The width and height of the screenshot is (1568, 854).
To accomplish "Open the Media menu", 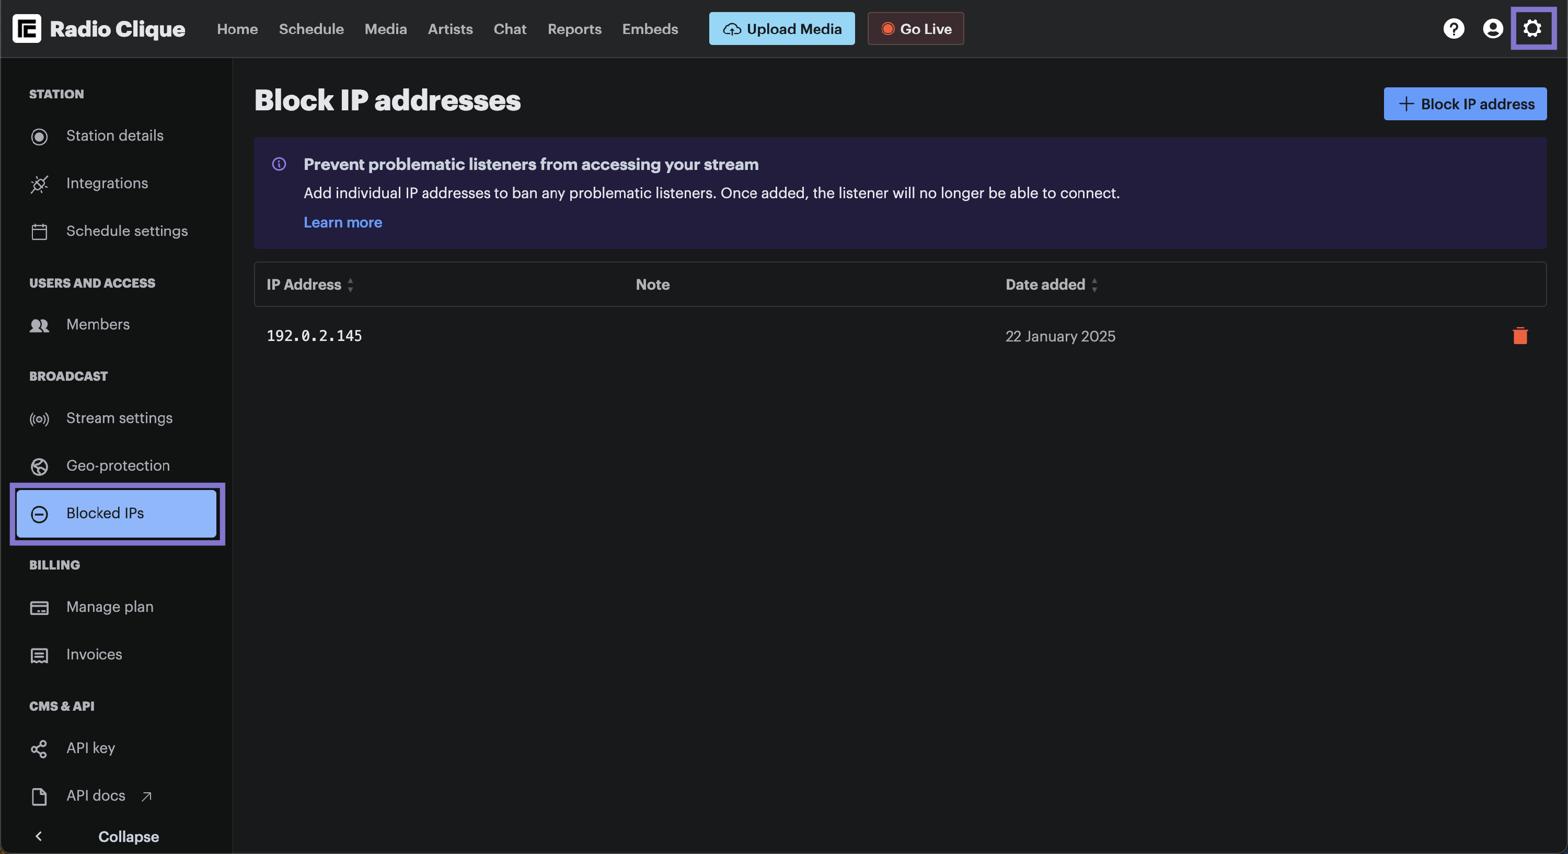I will tap(385, 29).
